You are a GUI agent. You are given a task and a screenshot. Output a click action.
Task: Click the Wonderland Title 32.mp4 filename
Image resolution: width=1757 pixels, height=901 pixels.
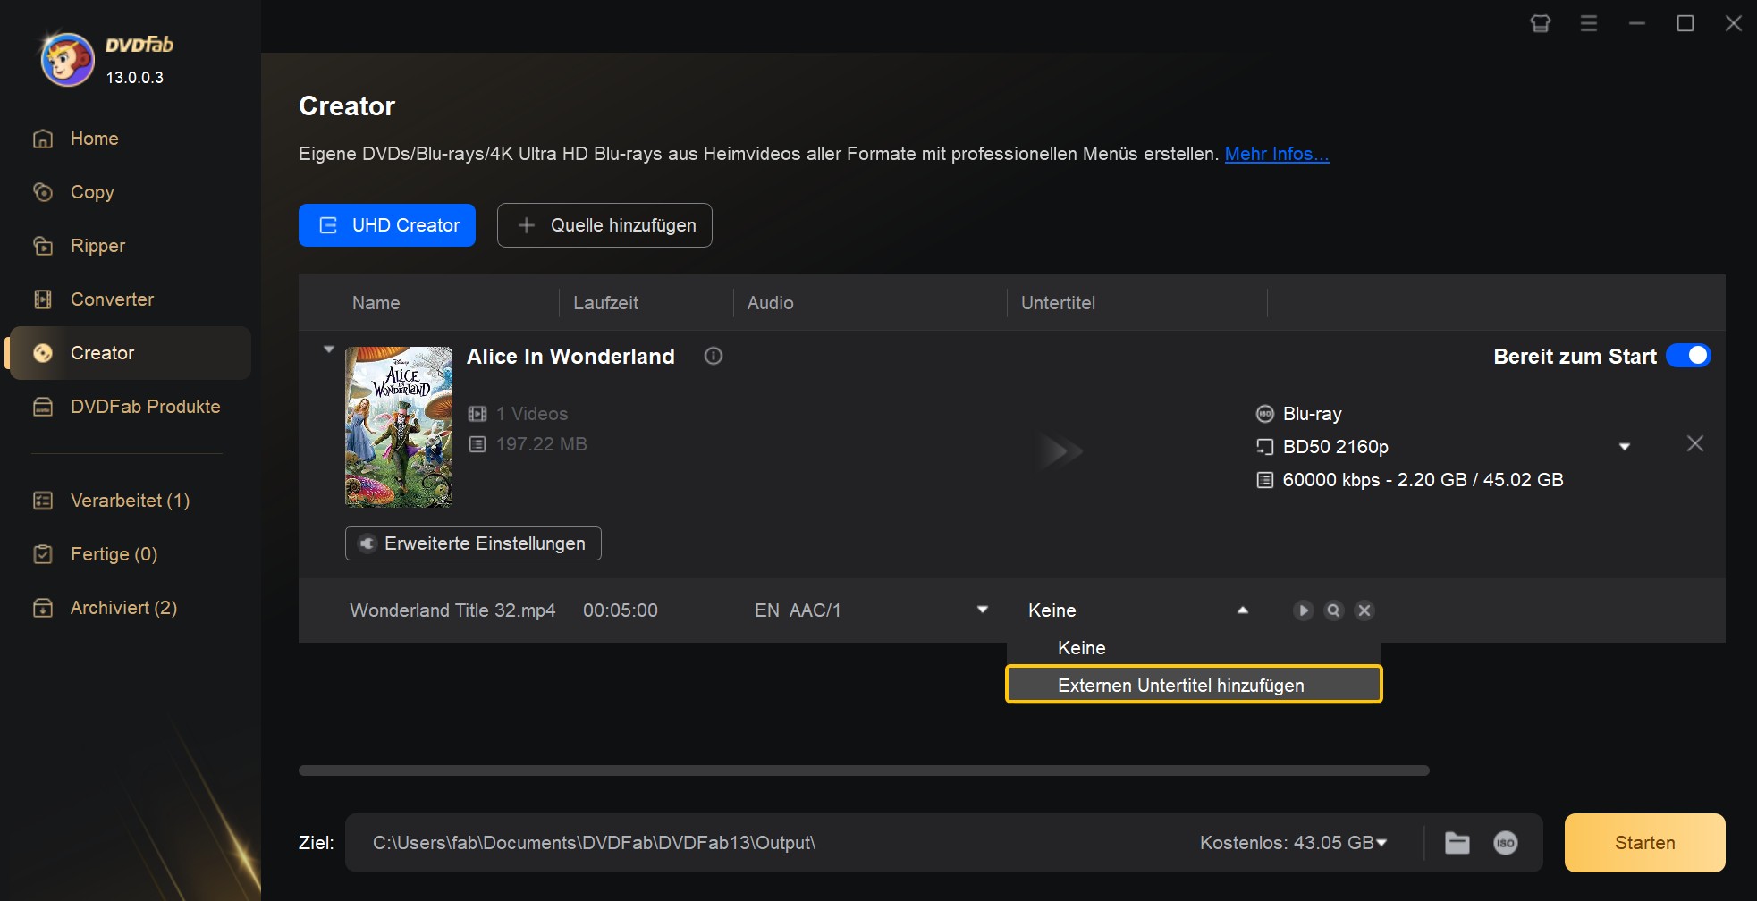pyautogui.click(x=452, y=610)
